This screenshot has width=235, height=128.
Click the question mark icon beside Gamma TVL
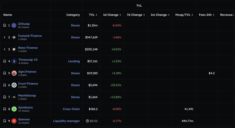87,121
